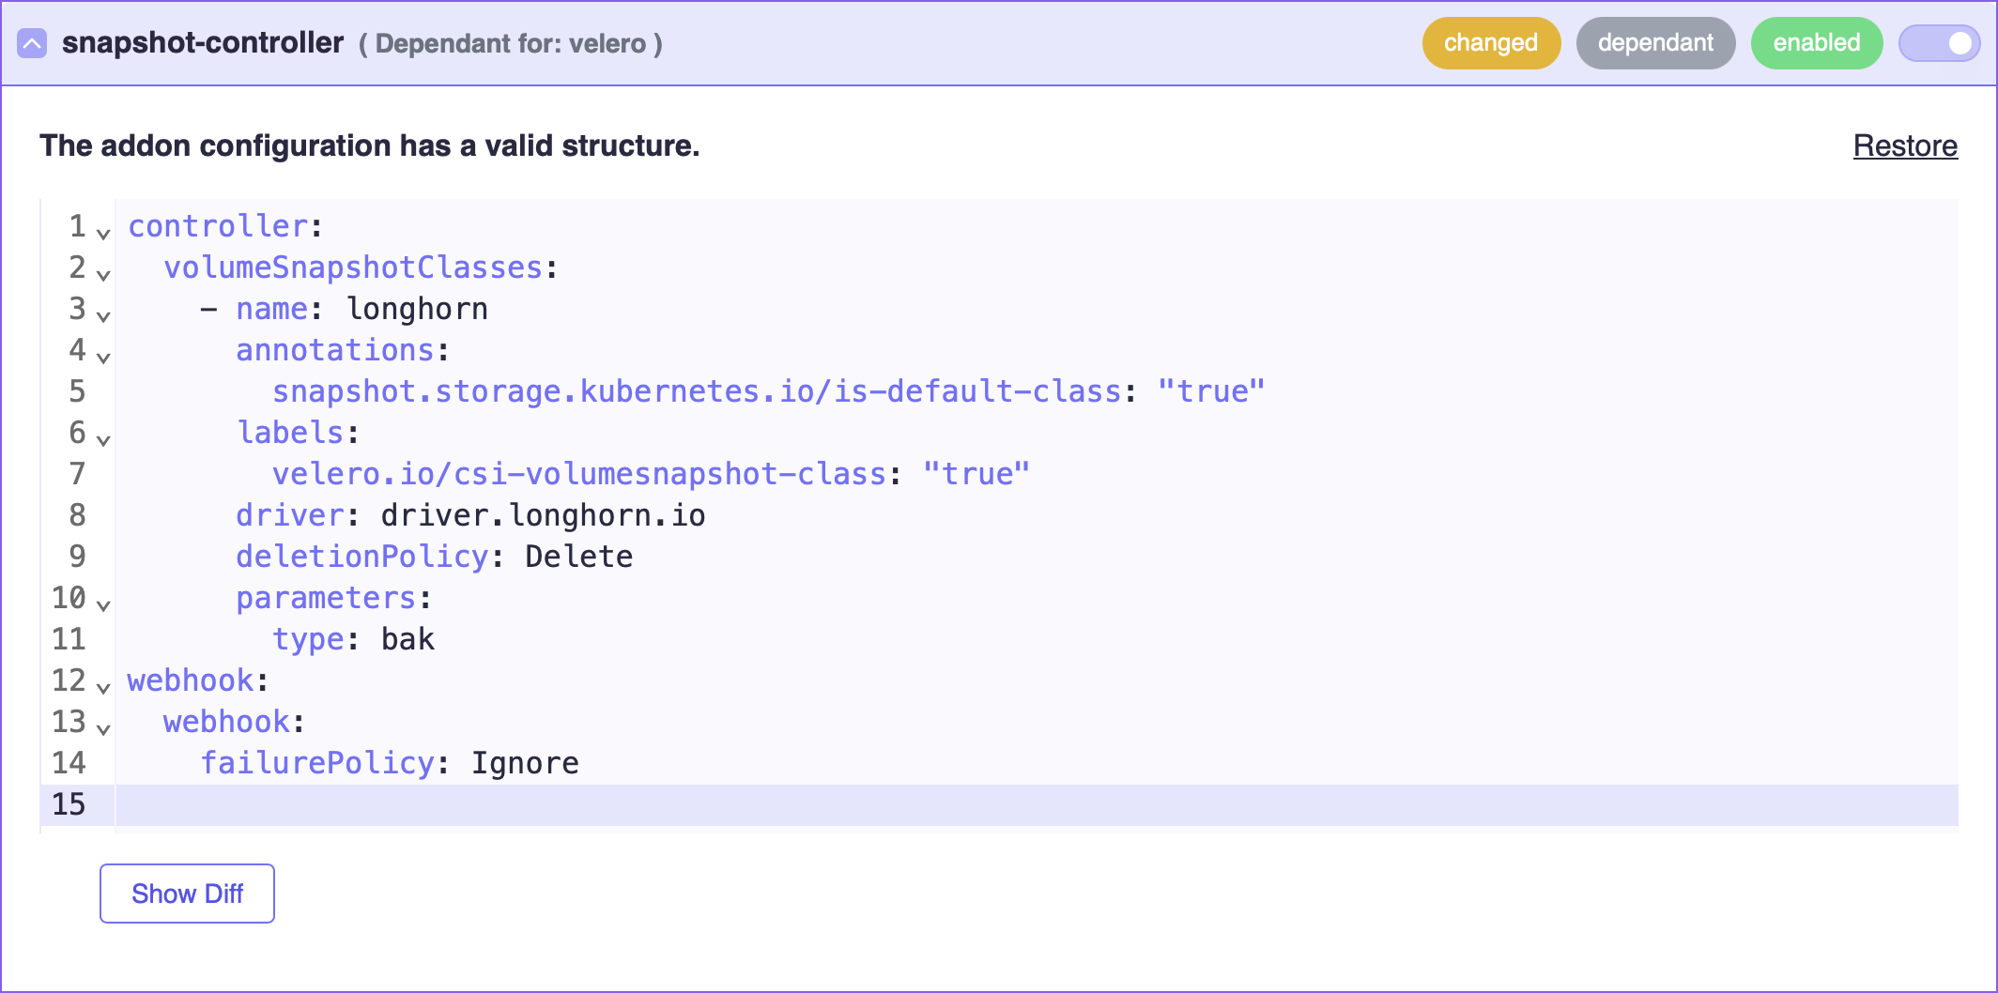Fold the 'volumeSnapshotClasses' block on line 2
This screenshot has height=993, width=1998.
[103, 274]
